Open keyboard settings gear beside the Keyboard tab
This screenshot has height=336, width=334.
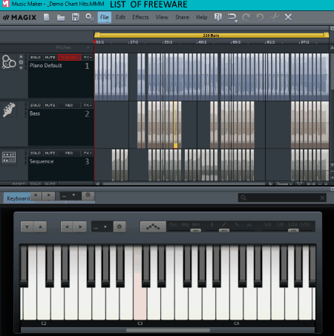(88, 195)
